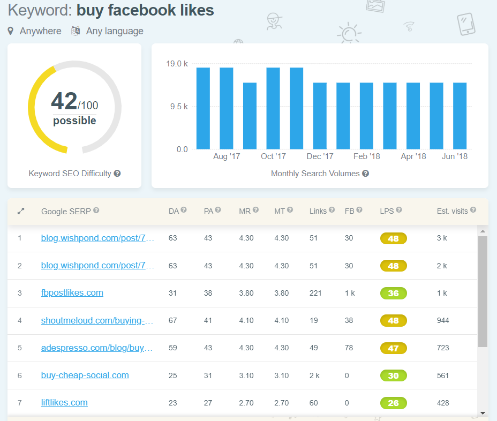Viewport: 497px width, 421px height.
Task: Open help icon next to Monthly Search Volumes
Action: coord(365,174)
